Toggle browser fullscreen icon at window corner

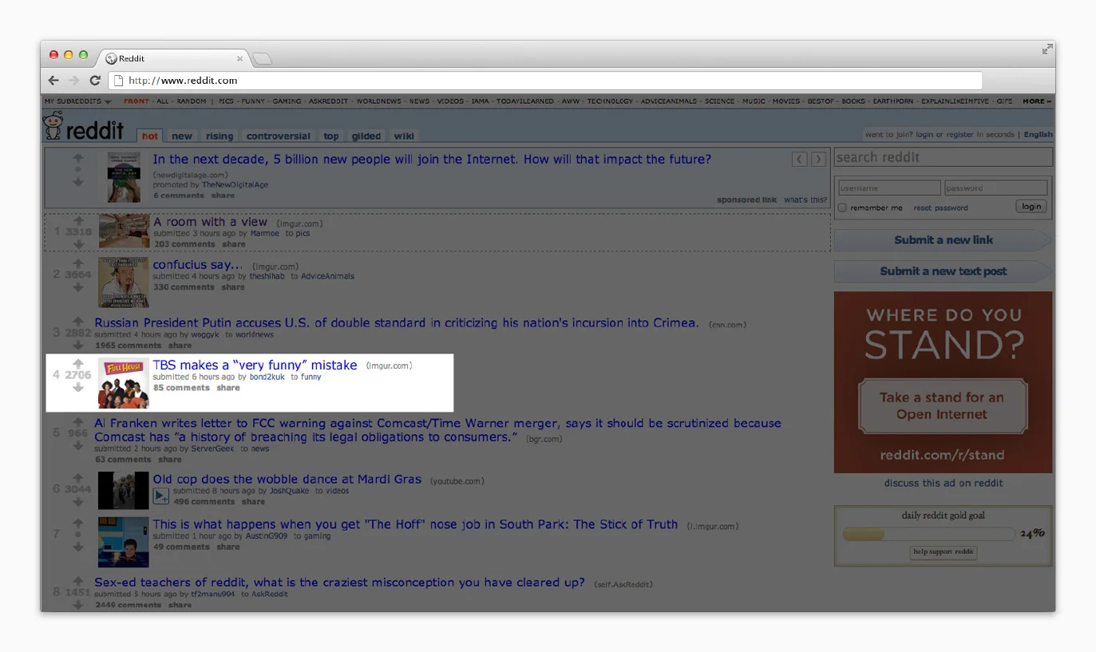tap(1047, 49)
